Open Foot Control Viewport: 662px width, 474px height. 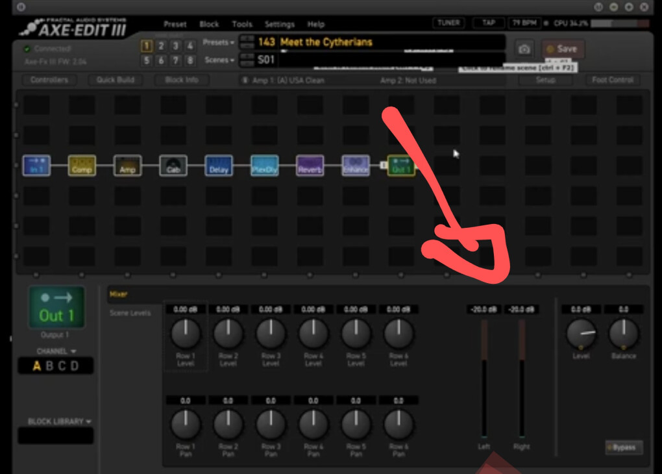[613, 80]
